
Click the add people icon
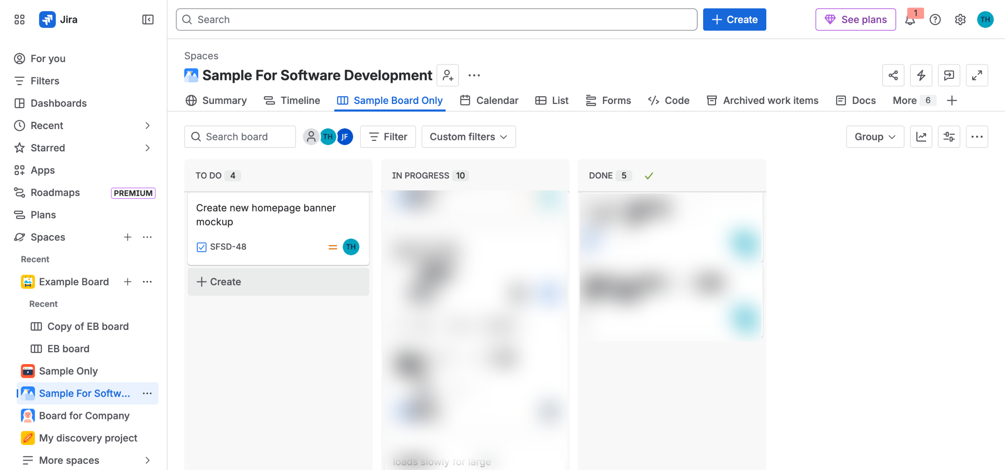click(x=448, y=75)
